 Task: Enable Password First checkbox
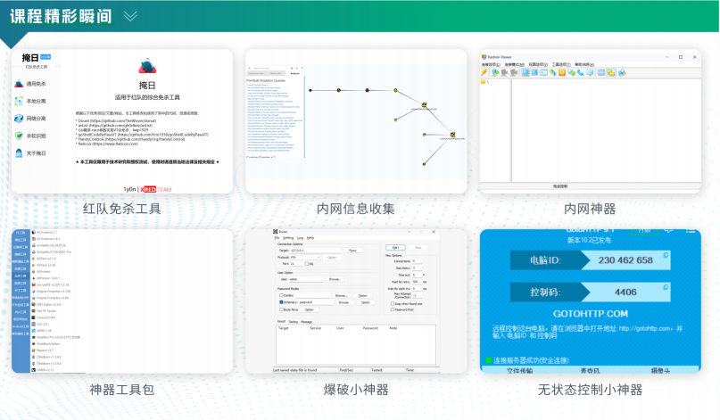(393, 309)
